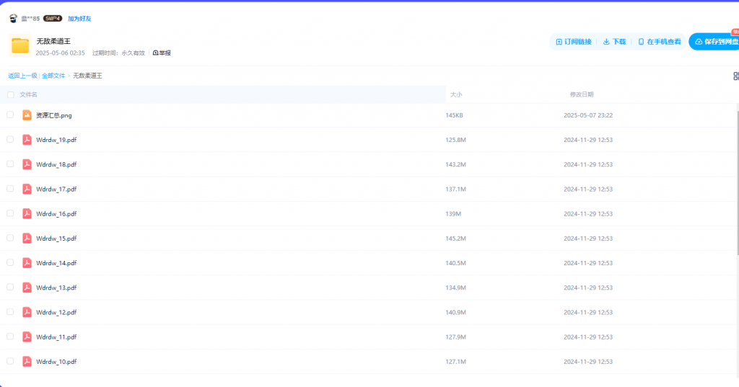
Task: Open file name Wdrdw_11.pdf
Action: tap(56, 337)
